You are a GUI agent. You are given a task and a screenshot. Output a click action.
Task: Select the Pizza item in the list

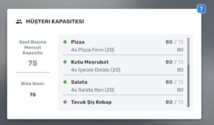pyautogui.click(x=78, y=42)
